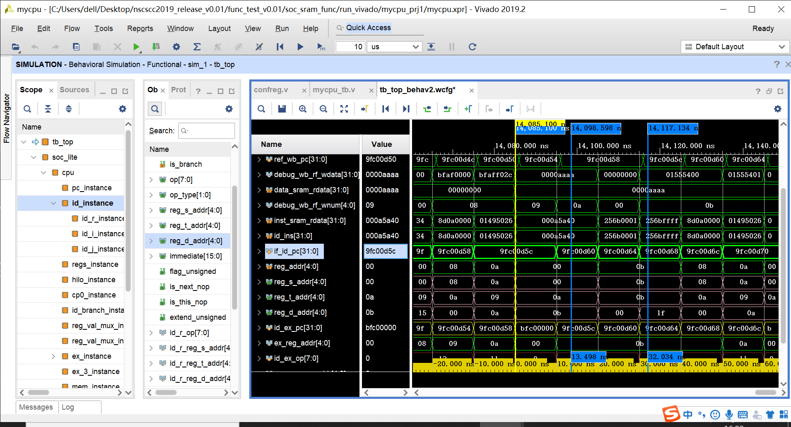Image resolution: width=791 pixels, height=427 pixels.
Task: Click the Go to cursor waveform icon
Action: click(x=365, y=109)
